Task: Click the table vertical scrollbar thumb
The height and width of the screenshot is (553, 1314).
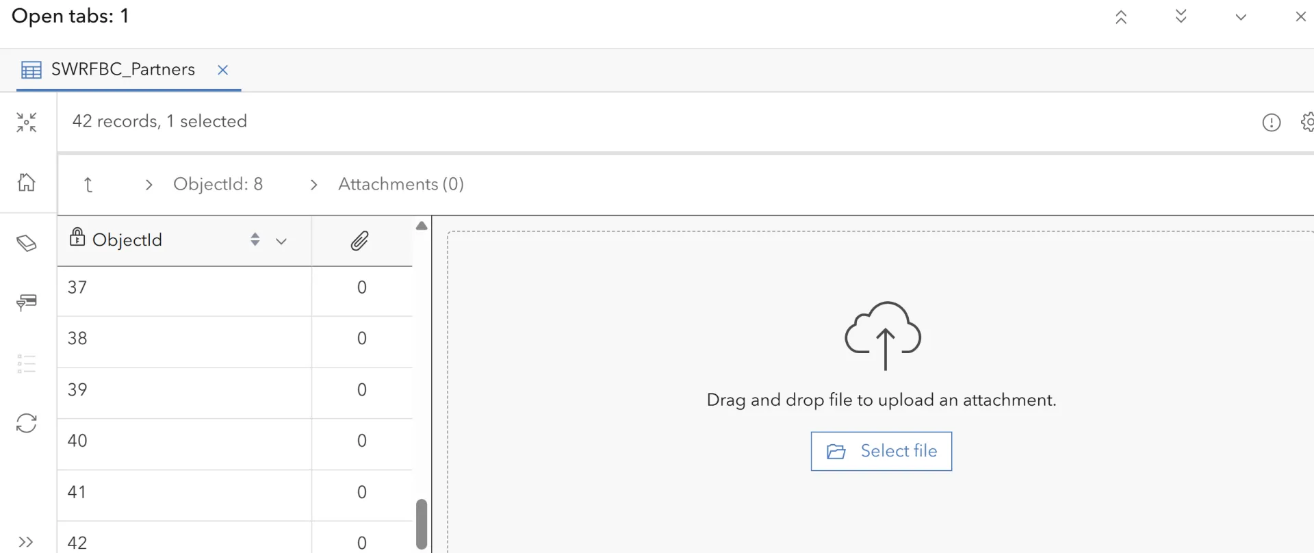Action: (422, 524)
